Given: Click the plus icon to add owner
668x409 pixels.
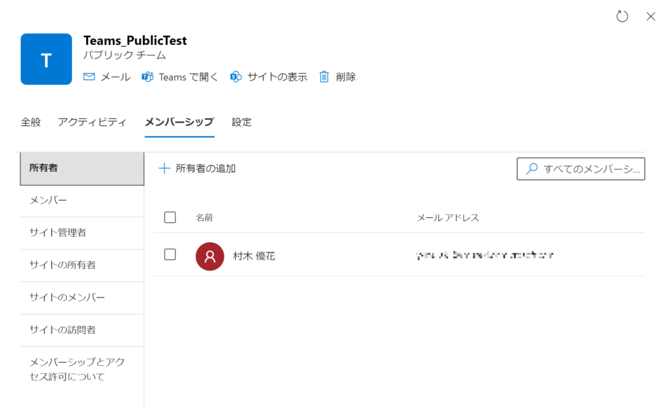Looking at the screenshot, I should coord(164,169).
